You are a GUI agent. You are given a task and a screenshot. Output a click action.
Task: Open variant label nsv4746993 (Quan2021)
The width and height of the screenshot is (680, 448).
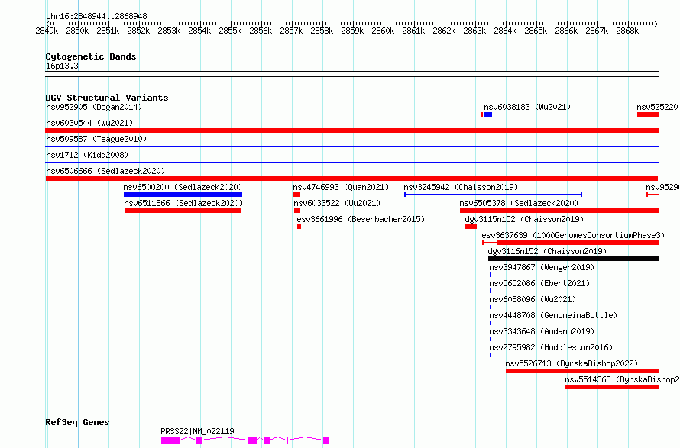click(x=341, y=187)
